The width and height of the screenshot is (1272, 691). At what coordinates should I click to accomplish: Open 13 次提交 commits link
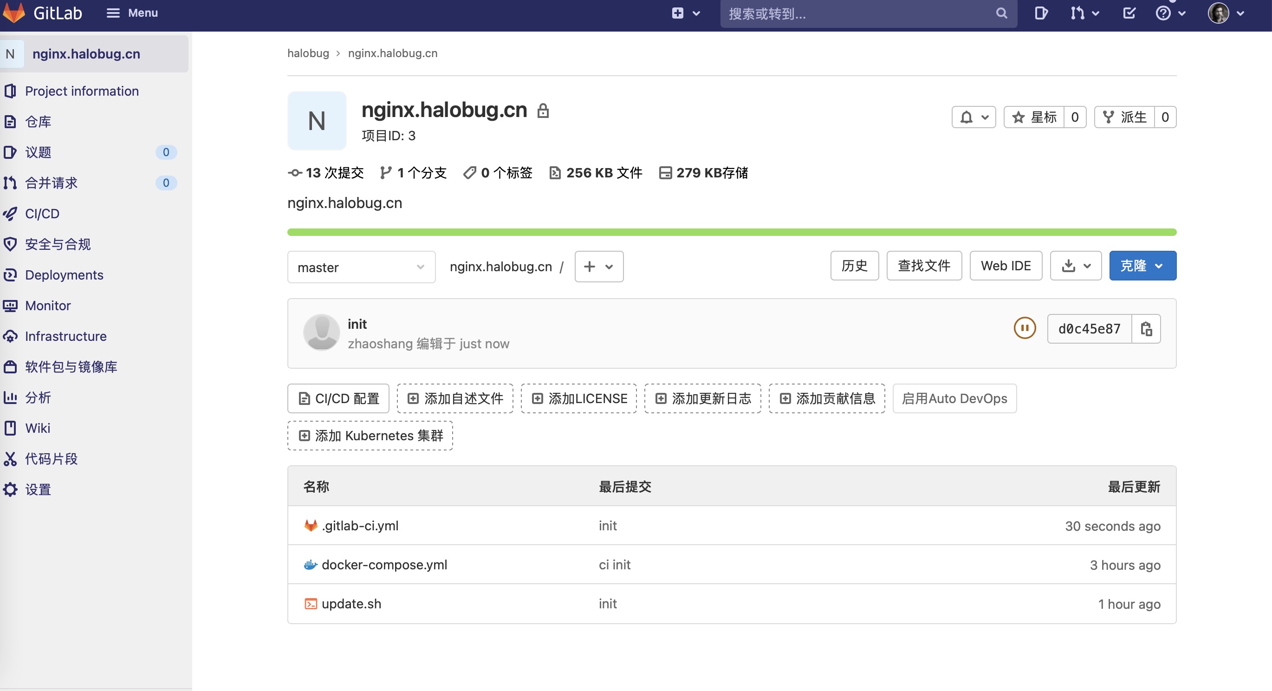click(x=326, y=173)
